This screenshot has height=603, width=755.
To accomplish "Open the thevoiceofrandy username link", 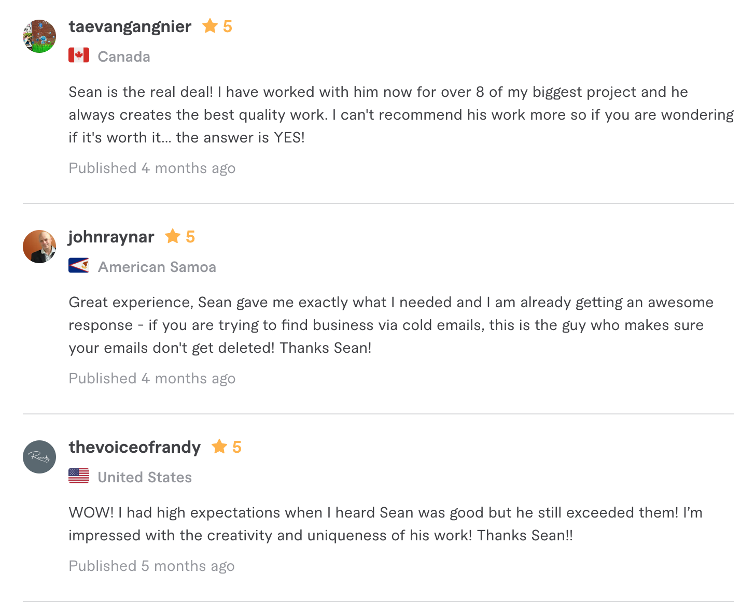I will coord(134,447).
